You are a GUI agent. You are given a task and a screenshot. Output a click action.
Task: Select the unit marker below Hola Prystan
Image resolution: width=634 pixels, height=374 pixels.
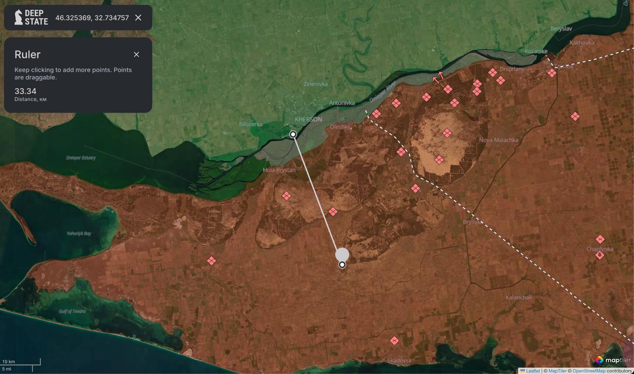click(x=286, y=196)
